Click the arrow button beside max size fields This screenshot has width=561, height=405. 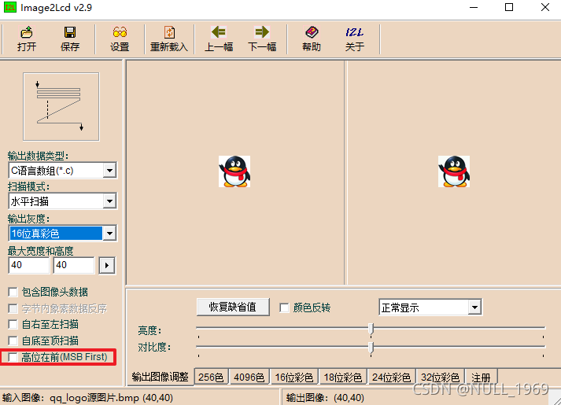coord(107,266)
